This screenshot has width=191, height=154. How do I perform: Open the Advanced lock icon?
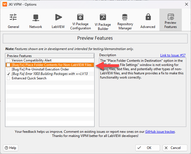coord(148,17)
